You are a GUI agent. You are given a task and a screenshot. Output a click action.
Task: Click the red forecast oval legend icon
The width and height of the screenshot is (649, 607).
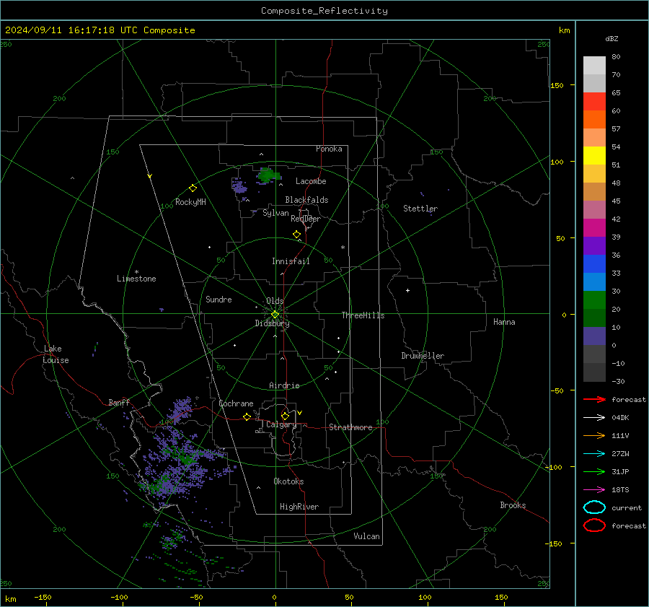pyautogui.click(x=594, y=525)
